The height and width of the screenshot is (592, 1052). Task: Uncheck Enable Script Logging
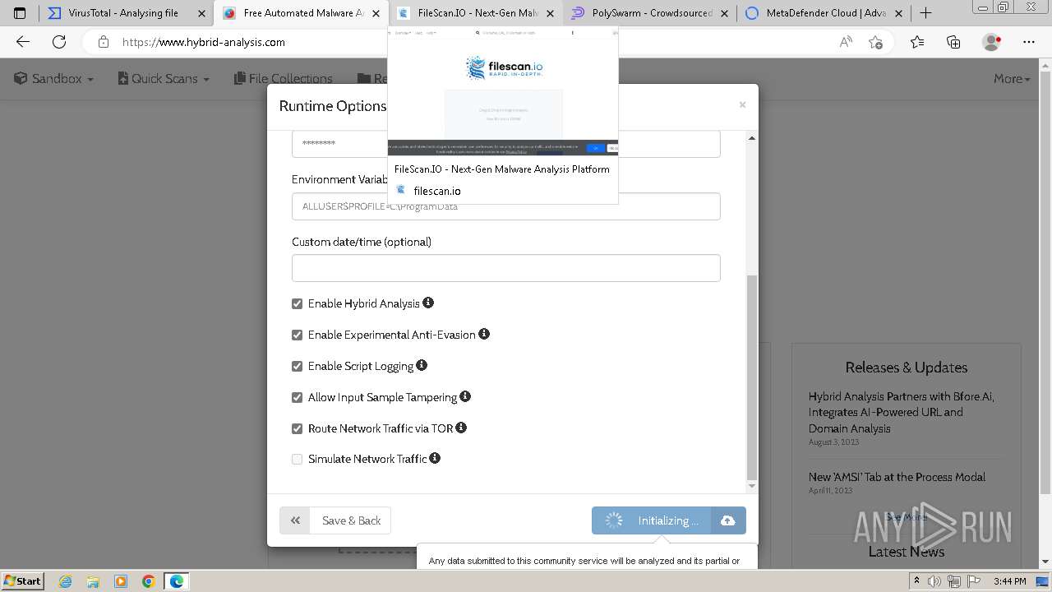[297, 366]
